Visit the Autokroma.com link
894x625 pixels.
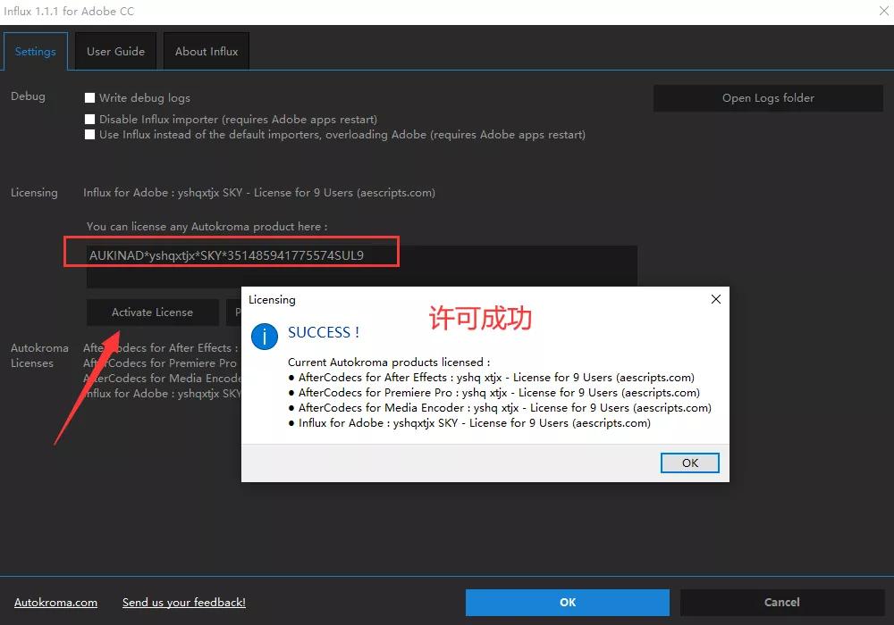[x=55, y=602]
